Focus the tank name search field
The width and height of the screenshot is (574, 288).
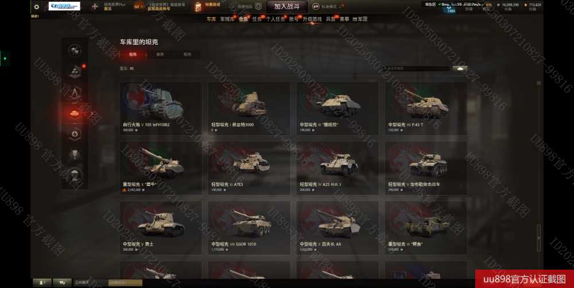(416, 68)
